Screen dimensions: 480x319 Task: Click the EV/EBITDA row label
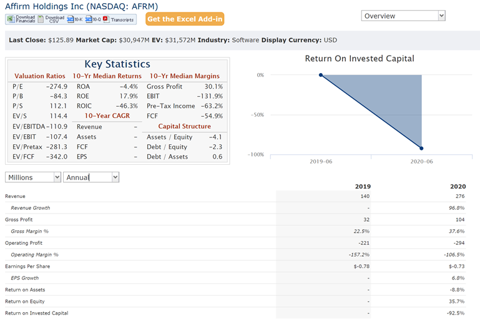click(x=29, y=127)
